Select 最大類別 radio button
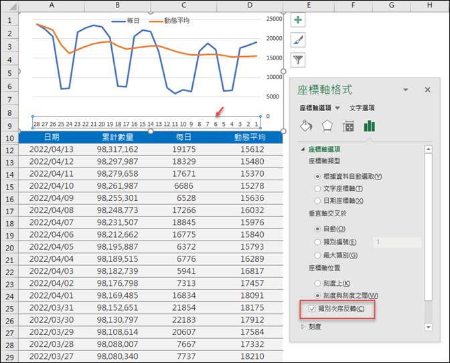450x363 pixels. pos(317,255)
